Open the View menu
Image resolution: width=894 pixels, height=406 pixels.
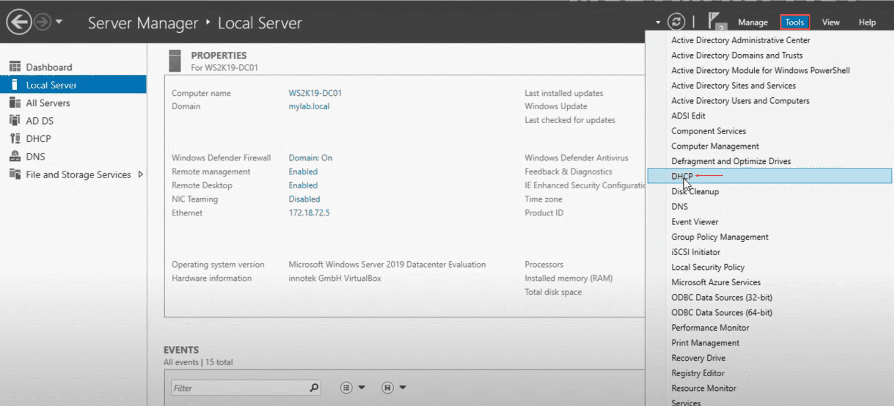coord(830,23)
